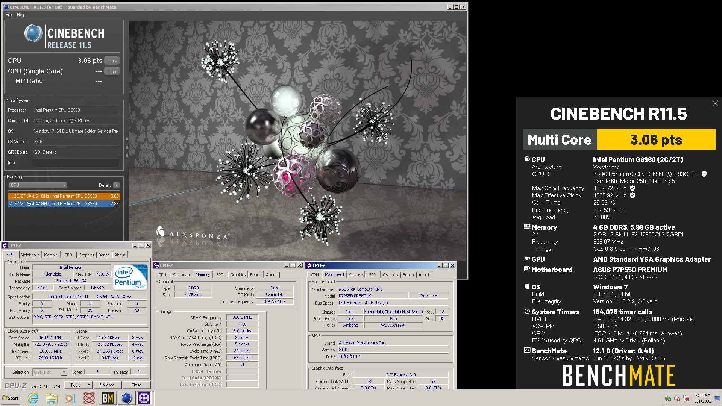The image size is (722, 406).
Task: Click the Processor field Intel Pentium CPU G6960
Action: pyautogui.click(x=76, y=110)
